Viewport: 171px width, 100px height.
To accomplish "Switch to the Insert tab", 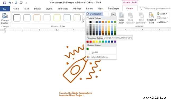I will coord(26,9).
